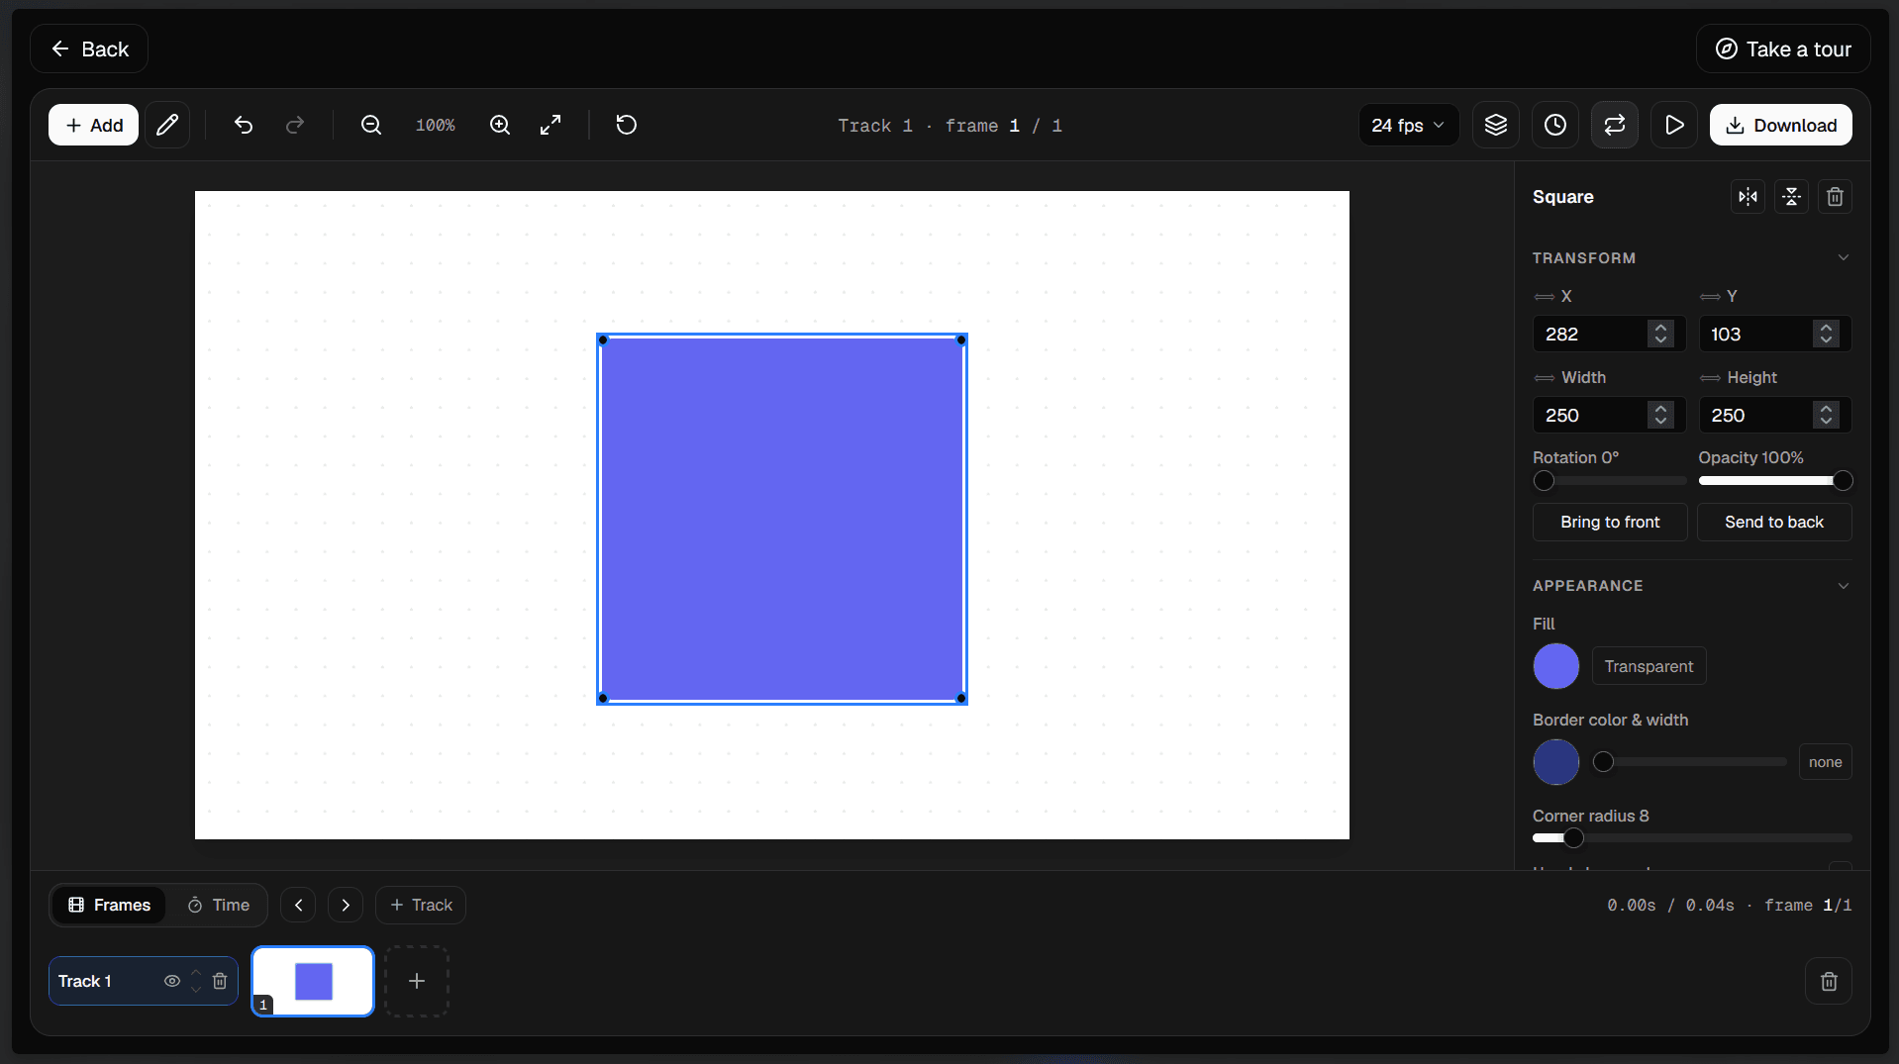Toggle Track 1 visibility eye
1899x1064 pixels.
[x=172, y=981]
